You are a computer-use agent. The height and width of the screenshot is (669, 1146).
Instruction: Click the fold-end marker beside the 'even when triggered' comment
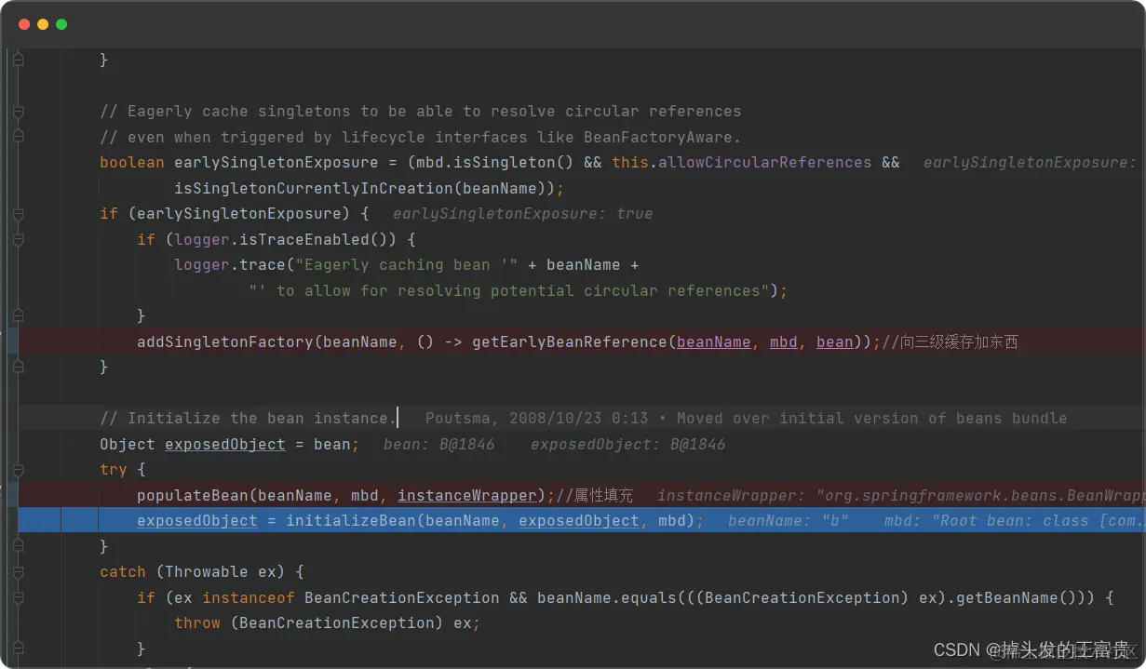[19, 138]
